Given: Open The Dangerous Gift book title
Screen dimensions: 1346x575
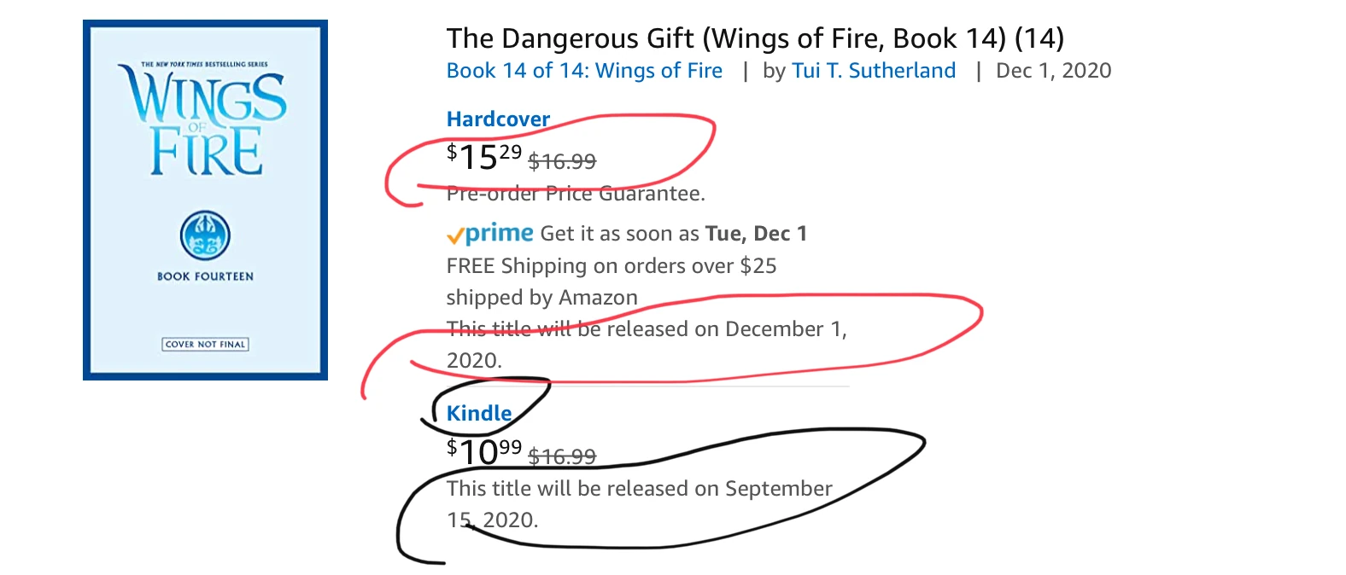Looking at the screenshot, I should (755, 38).
